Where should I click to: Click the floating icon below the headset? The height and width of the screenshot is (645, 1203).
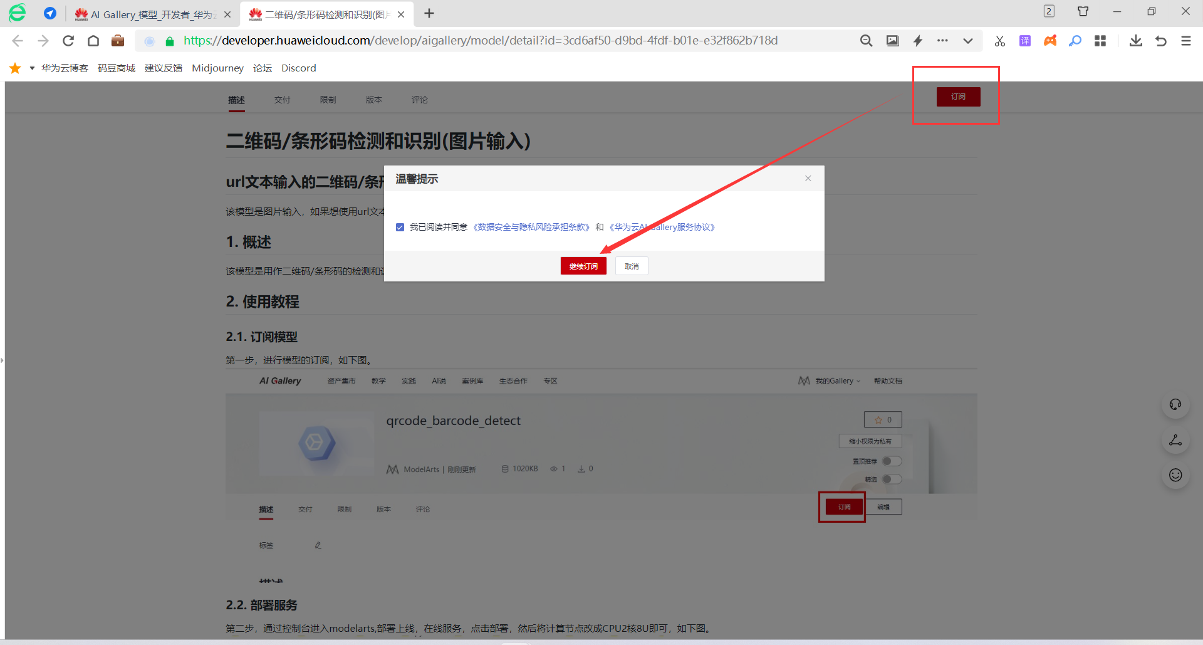pos(1175,440)
